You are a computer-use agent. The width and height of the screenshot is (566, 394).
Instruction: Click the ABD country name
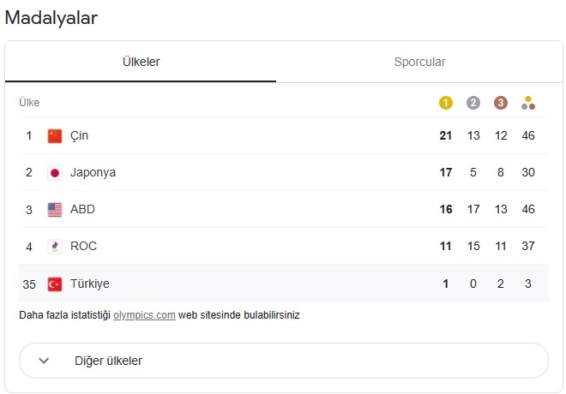(82, 210)
